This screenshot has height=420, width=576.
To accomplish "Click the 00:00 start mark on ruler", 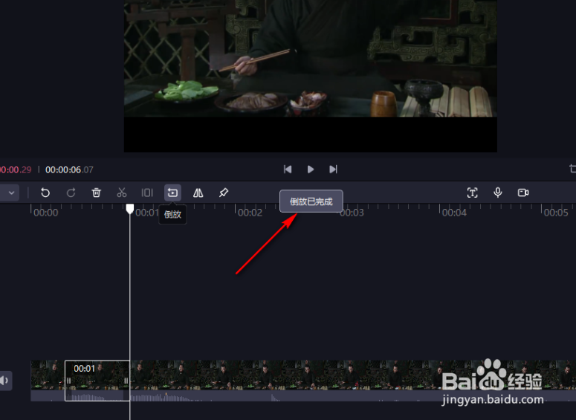I will click(45, 213).
